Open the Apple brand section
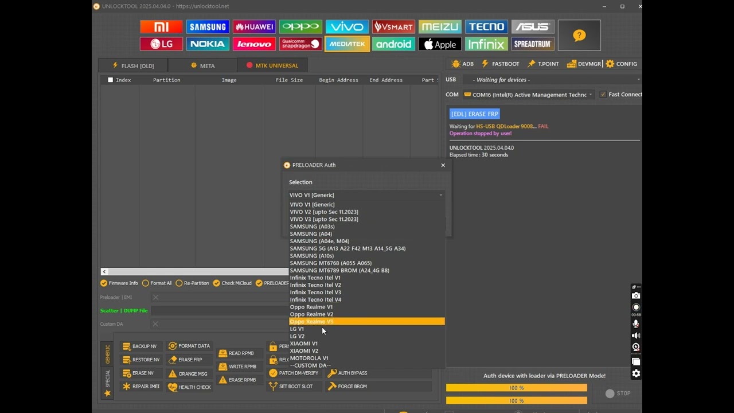 point(440,44)
